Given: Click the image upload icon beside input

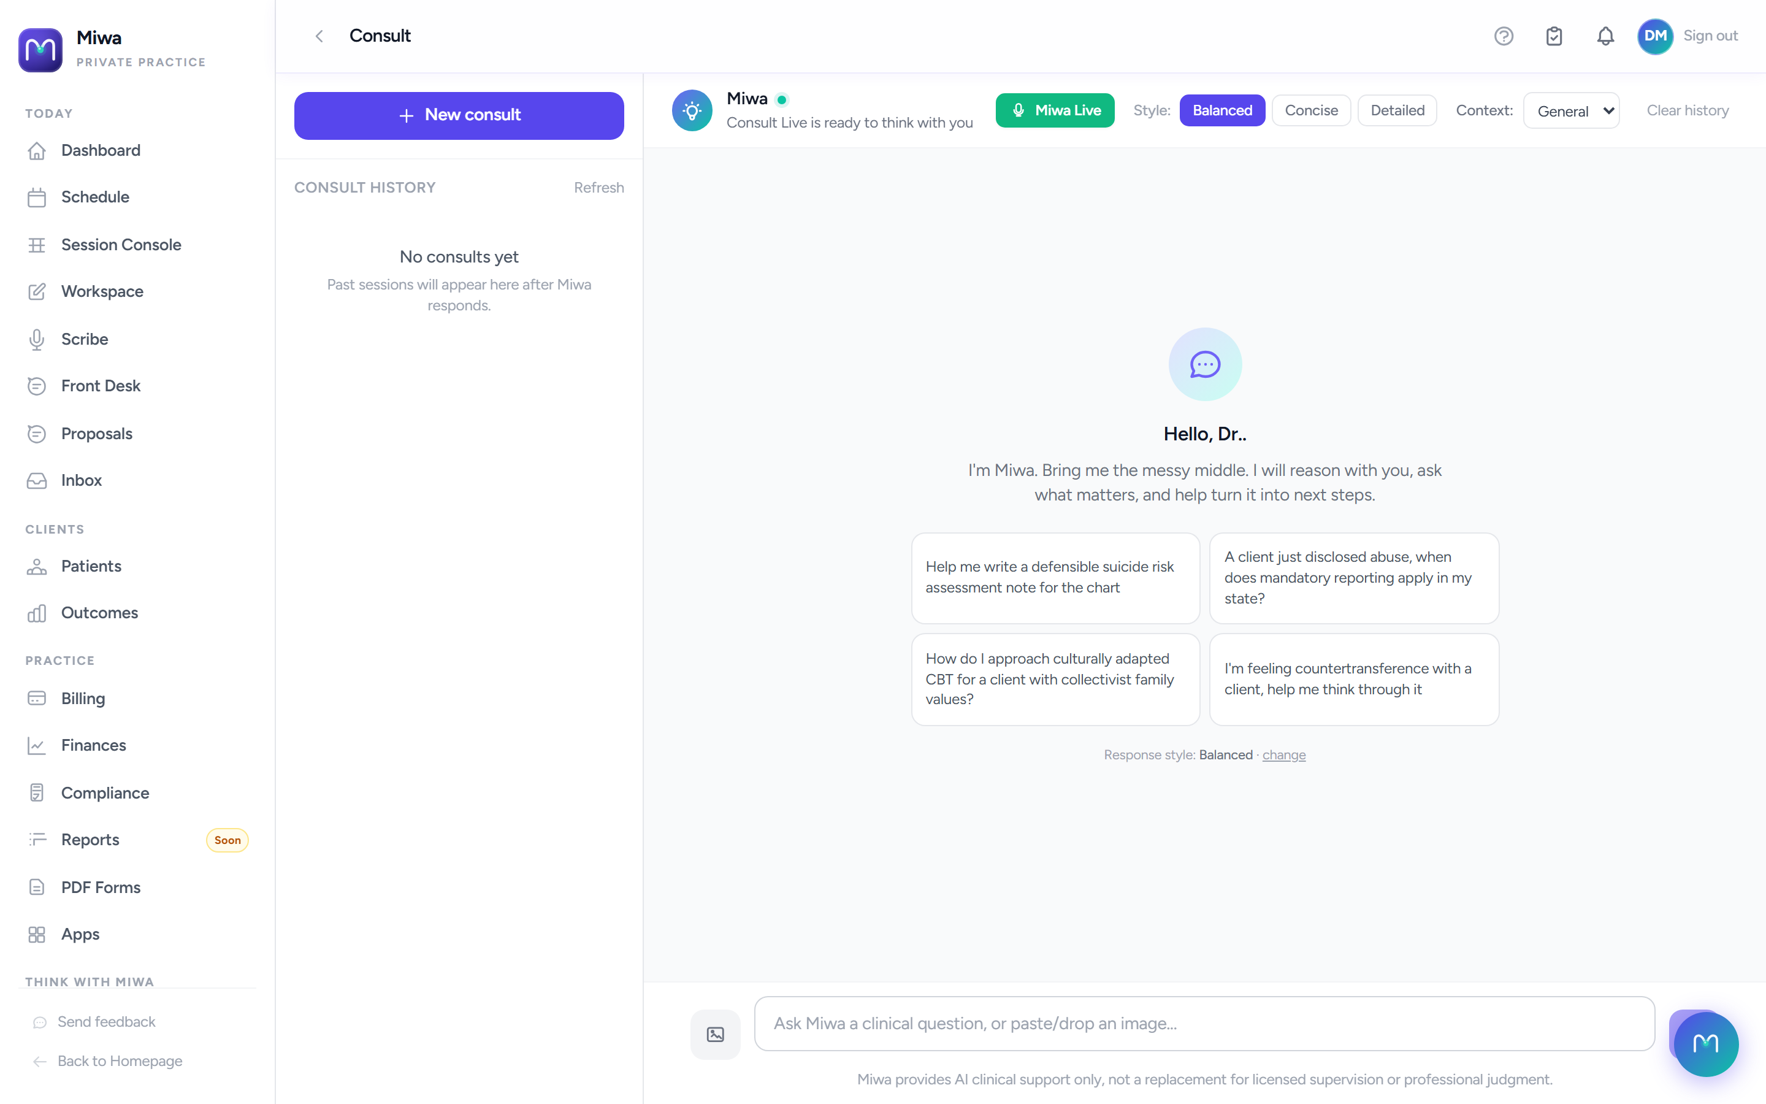Looking at the screenshot, I should (x=715, y=1034).
